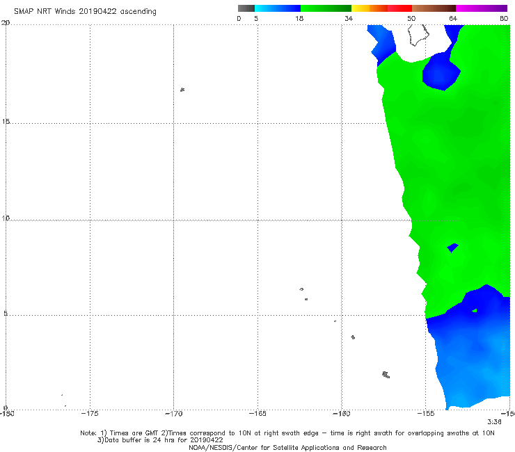Click the island outline near 2N, -157.5

(386, 375)
